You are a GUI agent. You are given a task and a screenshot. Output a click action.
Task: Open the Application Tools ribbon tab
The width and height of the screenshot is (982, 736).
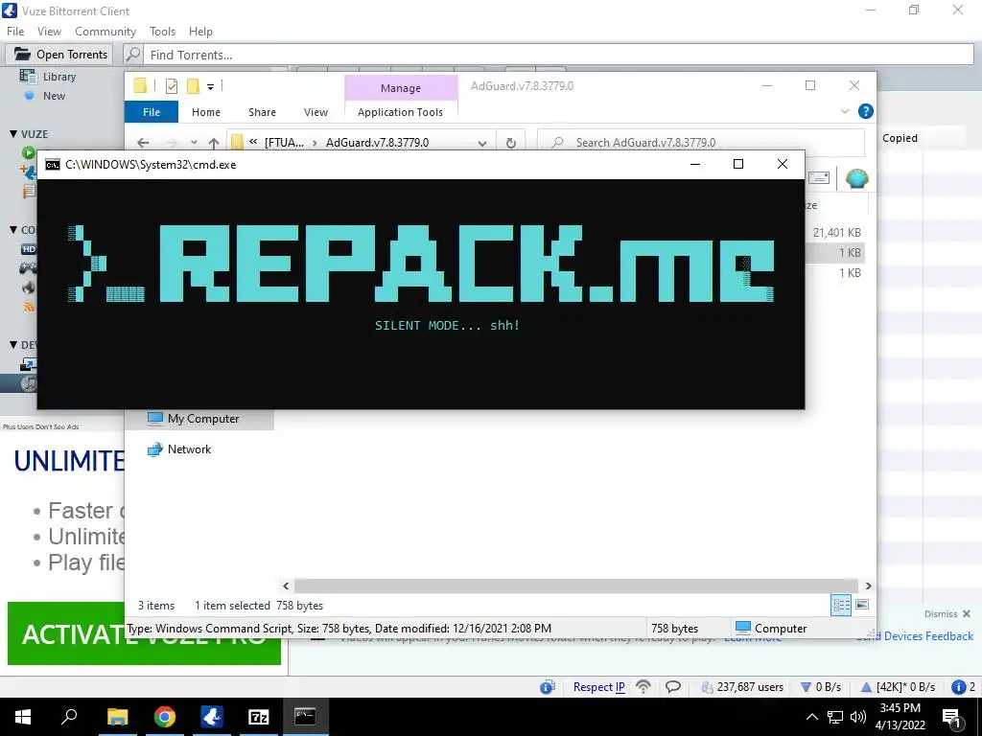[400, 112]
